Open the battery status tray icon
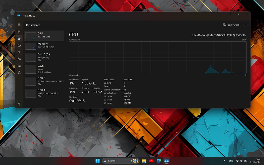The width and height of the screenshot is (264, 165). click(x=246, y=161)
